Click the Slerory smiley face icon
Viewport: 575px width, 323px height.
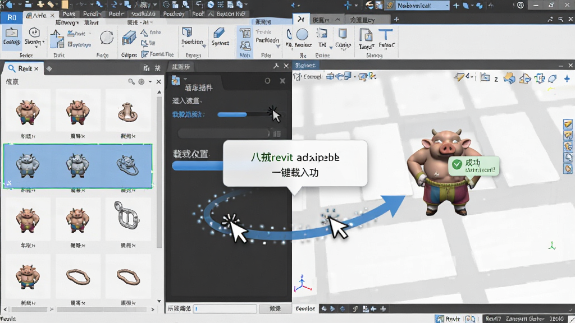click(x=34, y=32)
